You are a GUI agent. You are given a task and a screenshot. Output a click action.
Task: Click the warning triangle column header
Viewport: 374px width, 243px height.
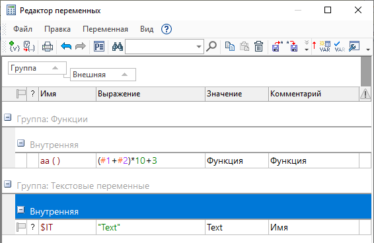365,94
